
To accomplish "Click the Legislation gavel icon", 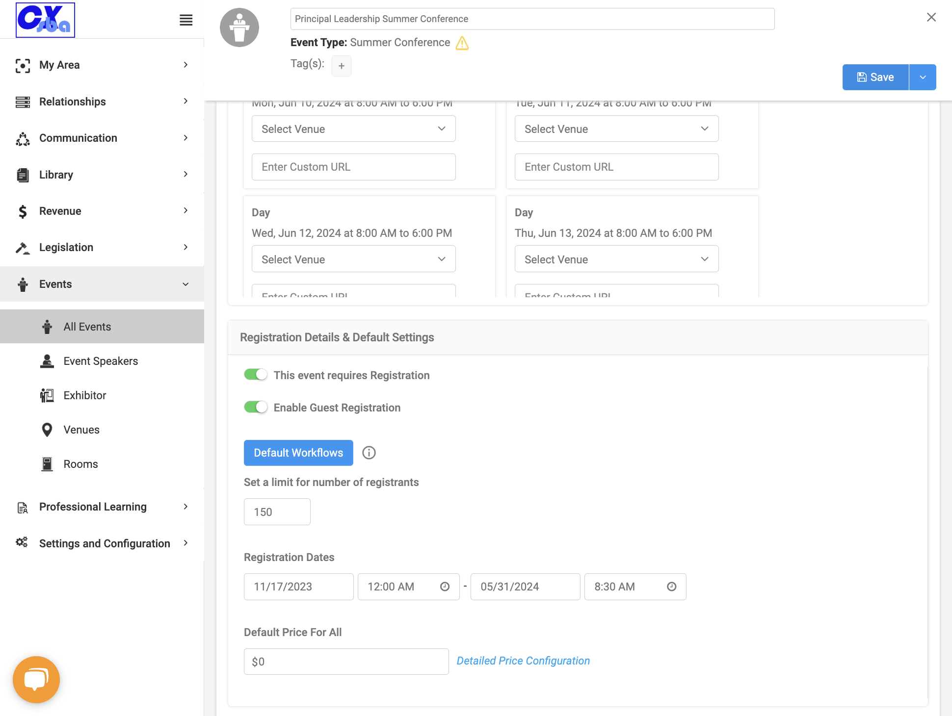I will click(23, 248).
